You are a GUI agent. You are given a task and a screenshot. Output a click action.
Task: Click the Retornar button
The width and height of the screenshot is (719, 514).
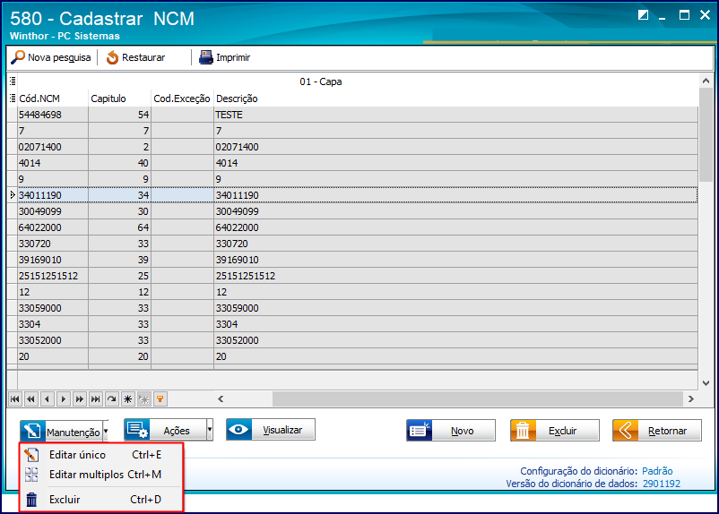(657, 431)
